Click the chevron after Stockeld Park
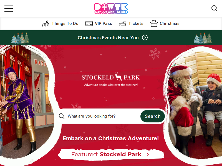The width and height of the screenshot is (222, 166). [x=148, y=154]
